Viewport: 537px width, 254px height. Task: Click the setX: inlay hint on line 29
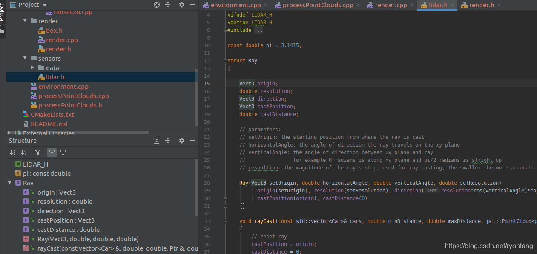tap(432, 191)
